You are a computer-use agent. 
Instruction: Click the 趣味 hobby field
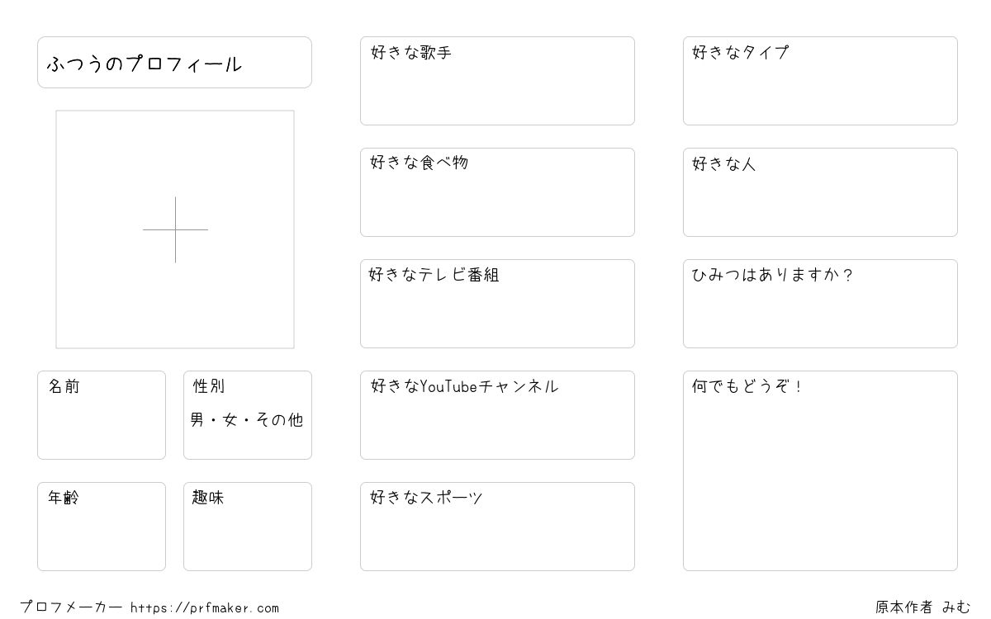[x=248, y=527]
